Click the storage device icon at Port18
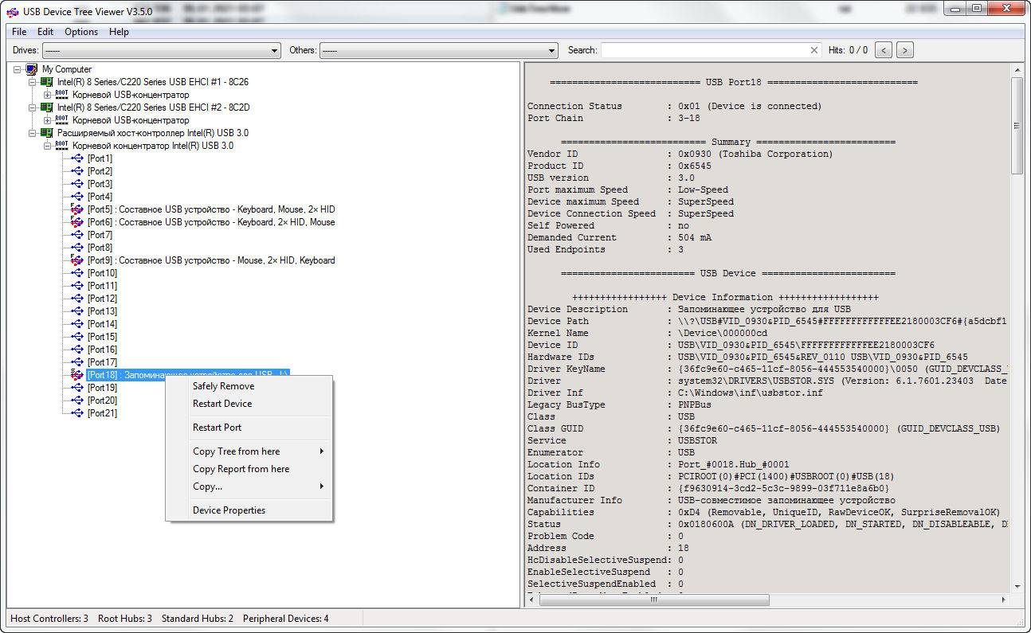 [77, 375]
